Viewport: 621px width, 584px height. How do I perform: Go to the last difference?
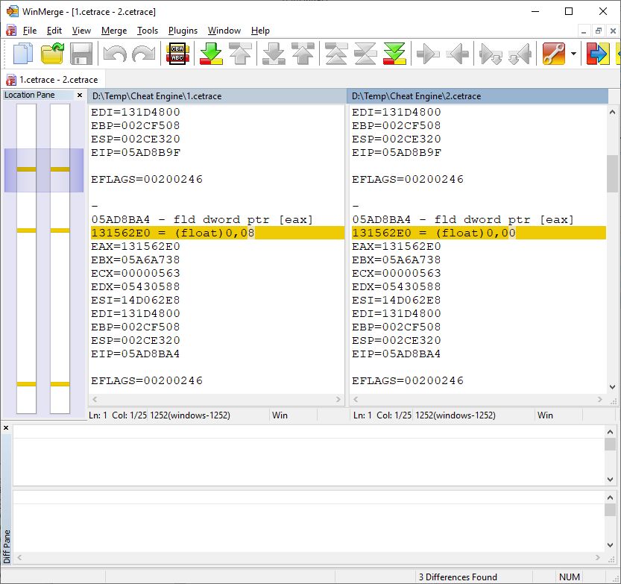tap(394, 53)
